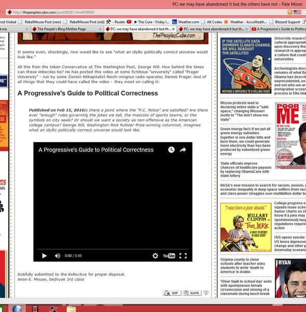Viewport: 306px width, 312px height.
Task: Open Alt Codes bookmark
Action: click(x=212, y=22)
